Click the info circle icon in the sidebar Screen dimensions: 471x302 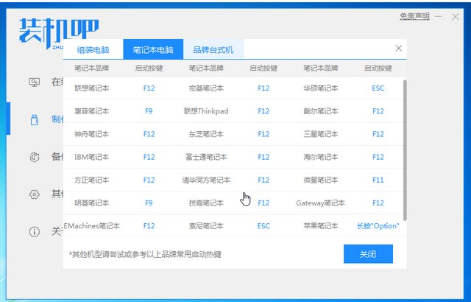pyautogui.click(x=34, y=231)
